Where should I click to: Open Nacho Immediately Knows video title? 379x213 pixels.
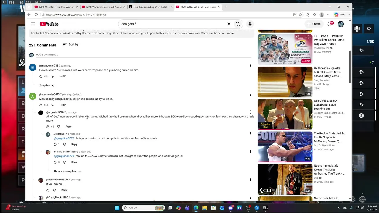(329, 170)
